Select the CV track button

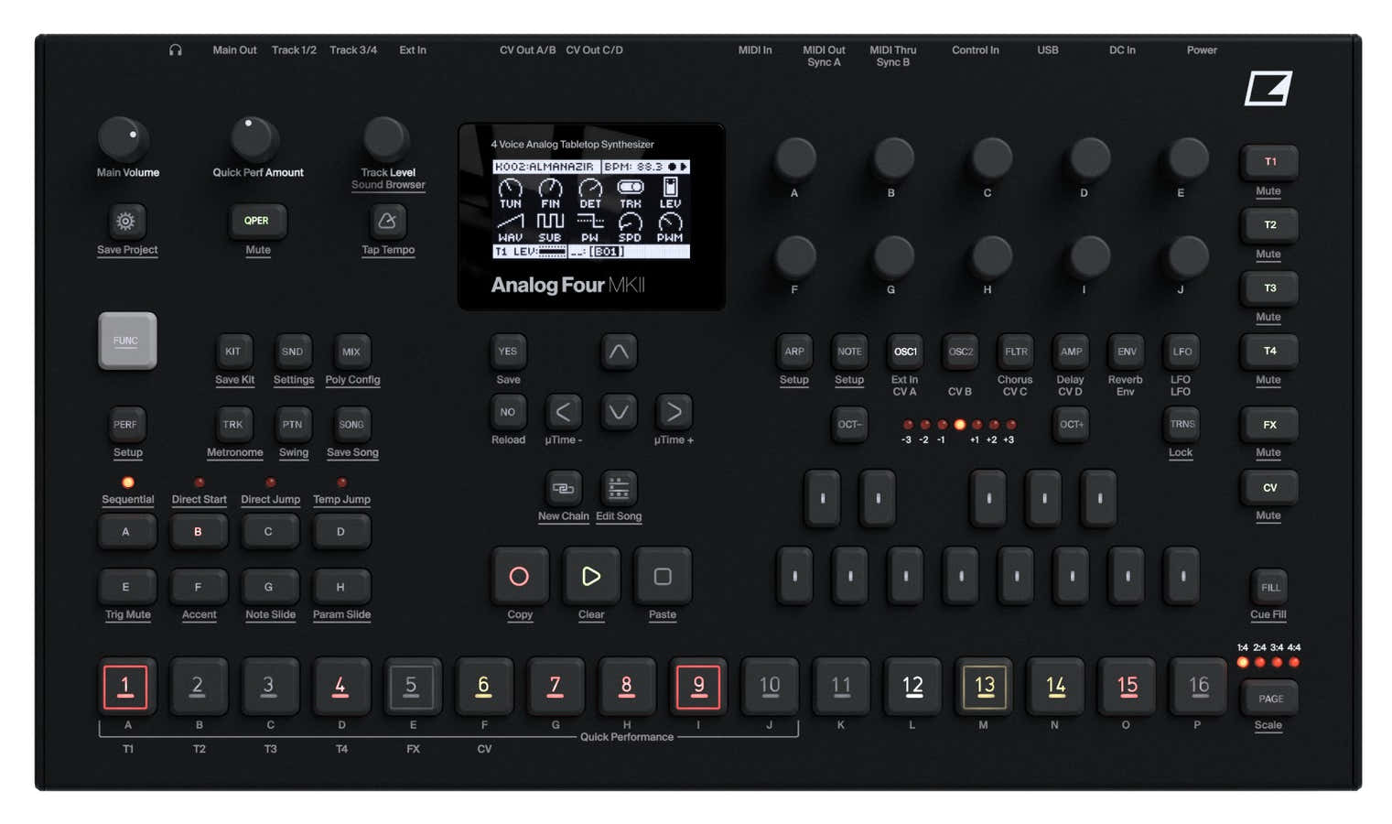tap(1269, 488)
